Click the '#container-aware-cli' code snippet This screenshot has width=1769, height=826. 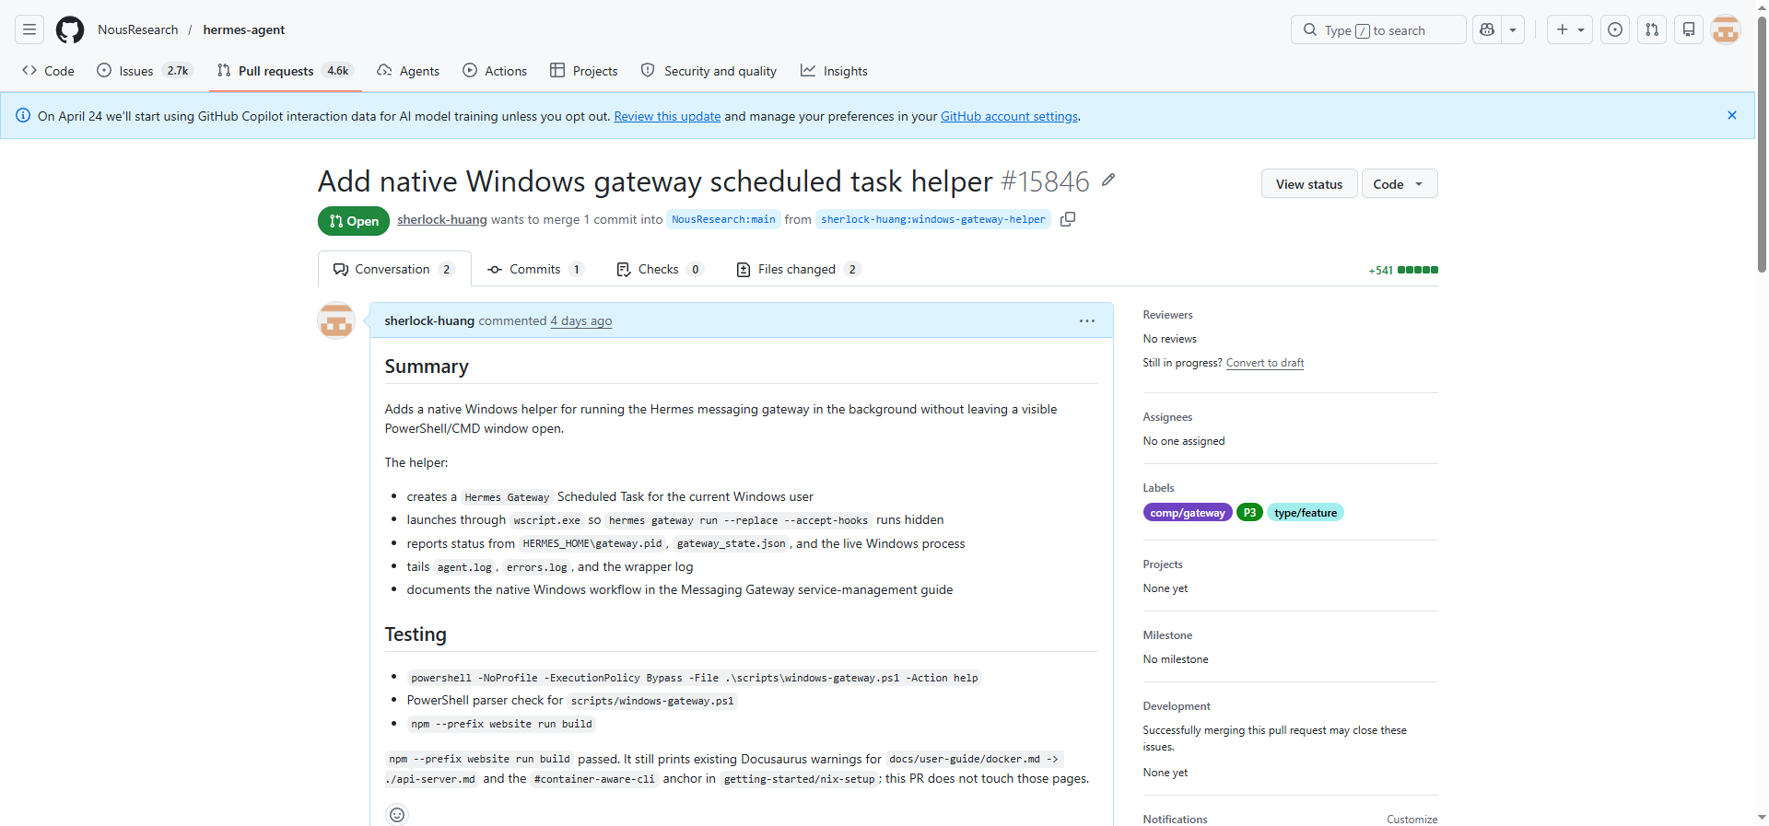pyautogui.click(x=594, y=779)
